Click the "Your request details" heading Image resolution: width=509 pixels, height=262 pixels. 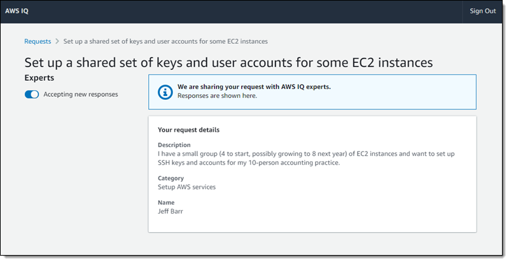point(188,130)
